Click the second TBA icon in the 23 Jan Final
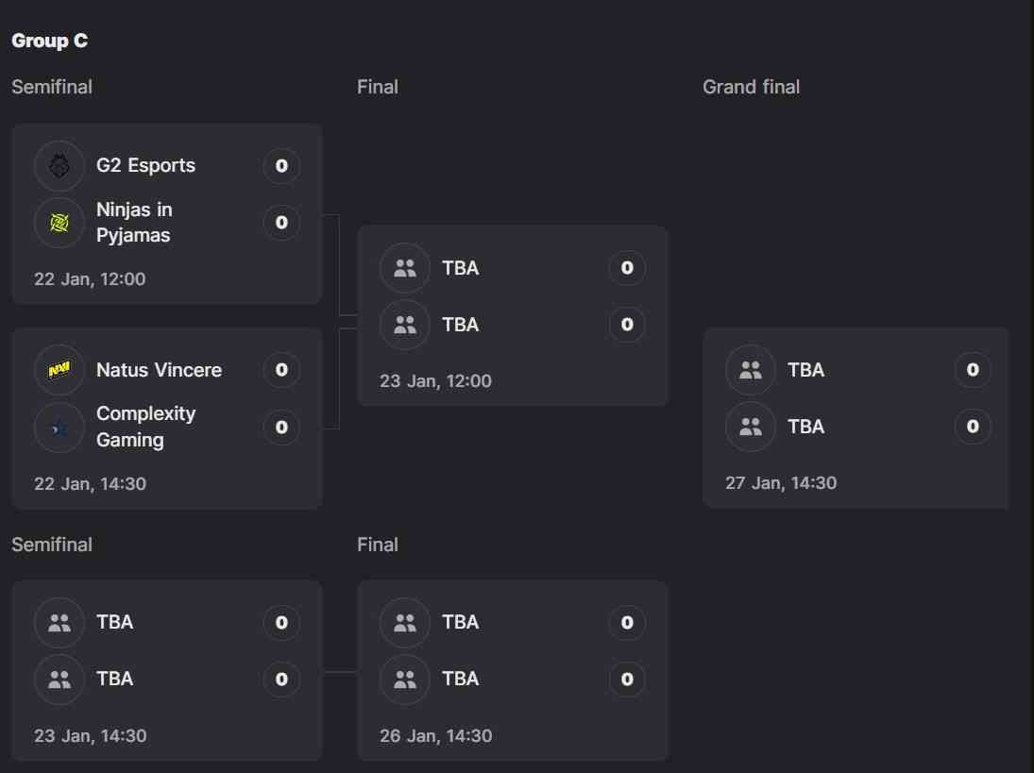Screen dimensions: 1034x773 404,324
